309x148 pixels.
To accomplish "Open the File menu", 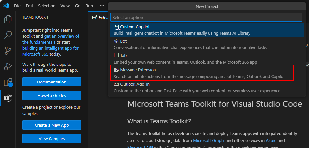I will tap(17, 6).
